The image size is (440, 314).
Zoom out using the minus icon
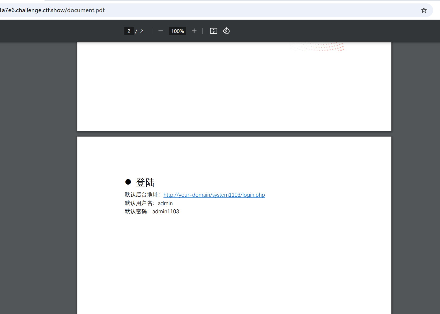tap(161, 31)
